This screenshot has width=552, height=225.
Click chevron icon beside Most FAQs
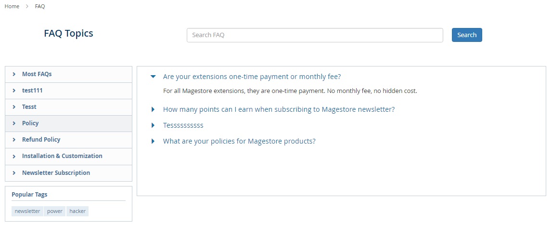click(14, 74)
